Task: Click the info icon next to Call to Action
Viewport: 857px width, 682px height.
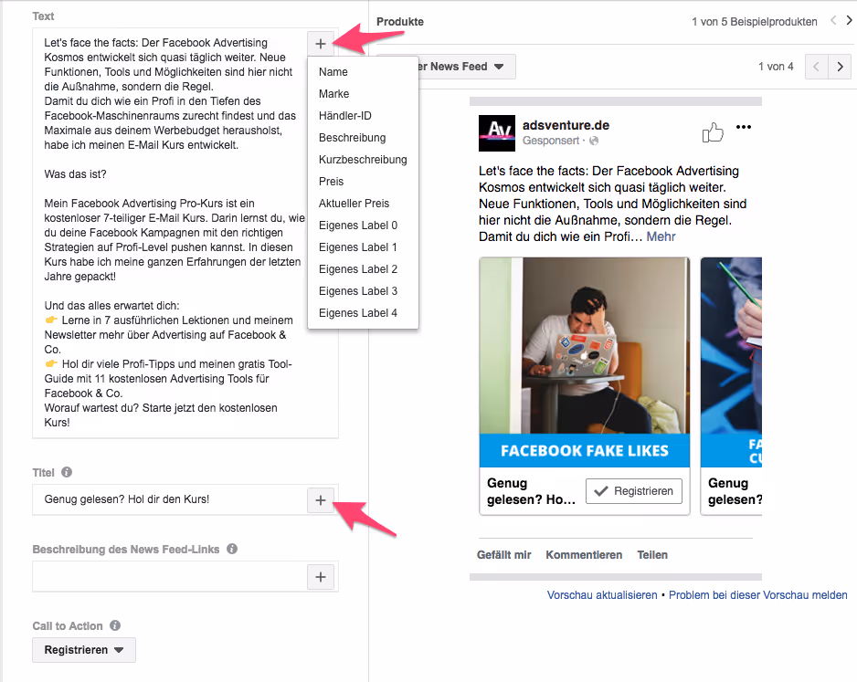Action: (x=115, y=625)
